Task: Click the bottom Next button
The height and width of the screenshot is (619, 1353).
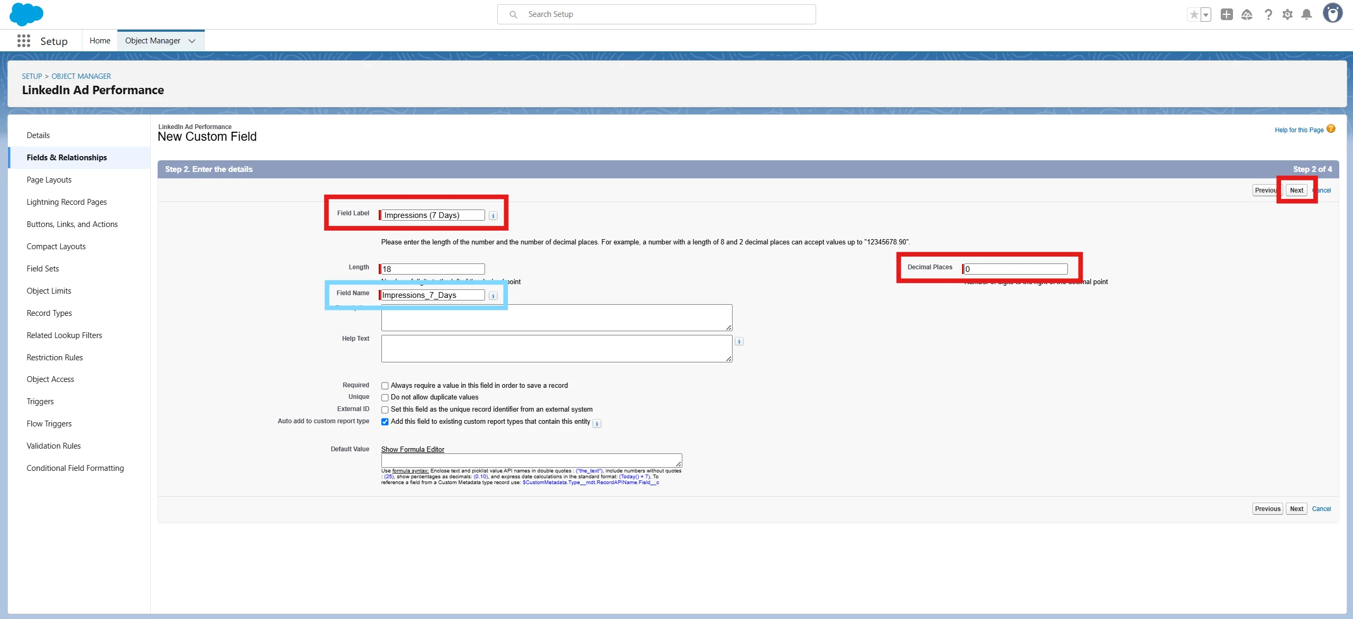Action: [1296, 508]
